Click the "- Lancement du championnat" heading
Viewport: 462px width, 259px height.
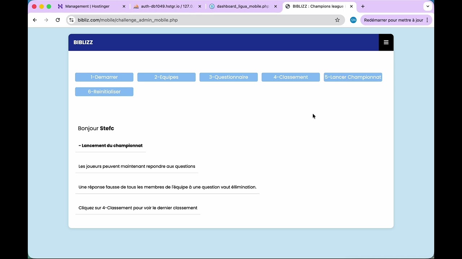pyautogui.click(x=110, y=146)
